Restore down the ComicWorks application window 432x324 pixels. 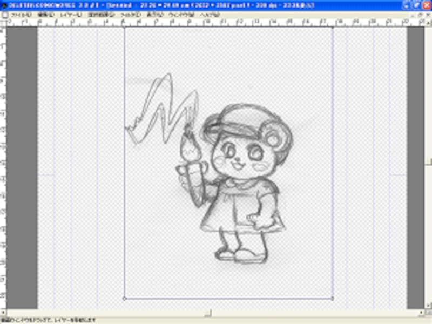417,5
